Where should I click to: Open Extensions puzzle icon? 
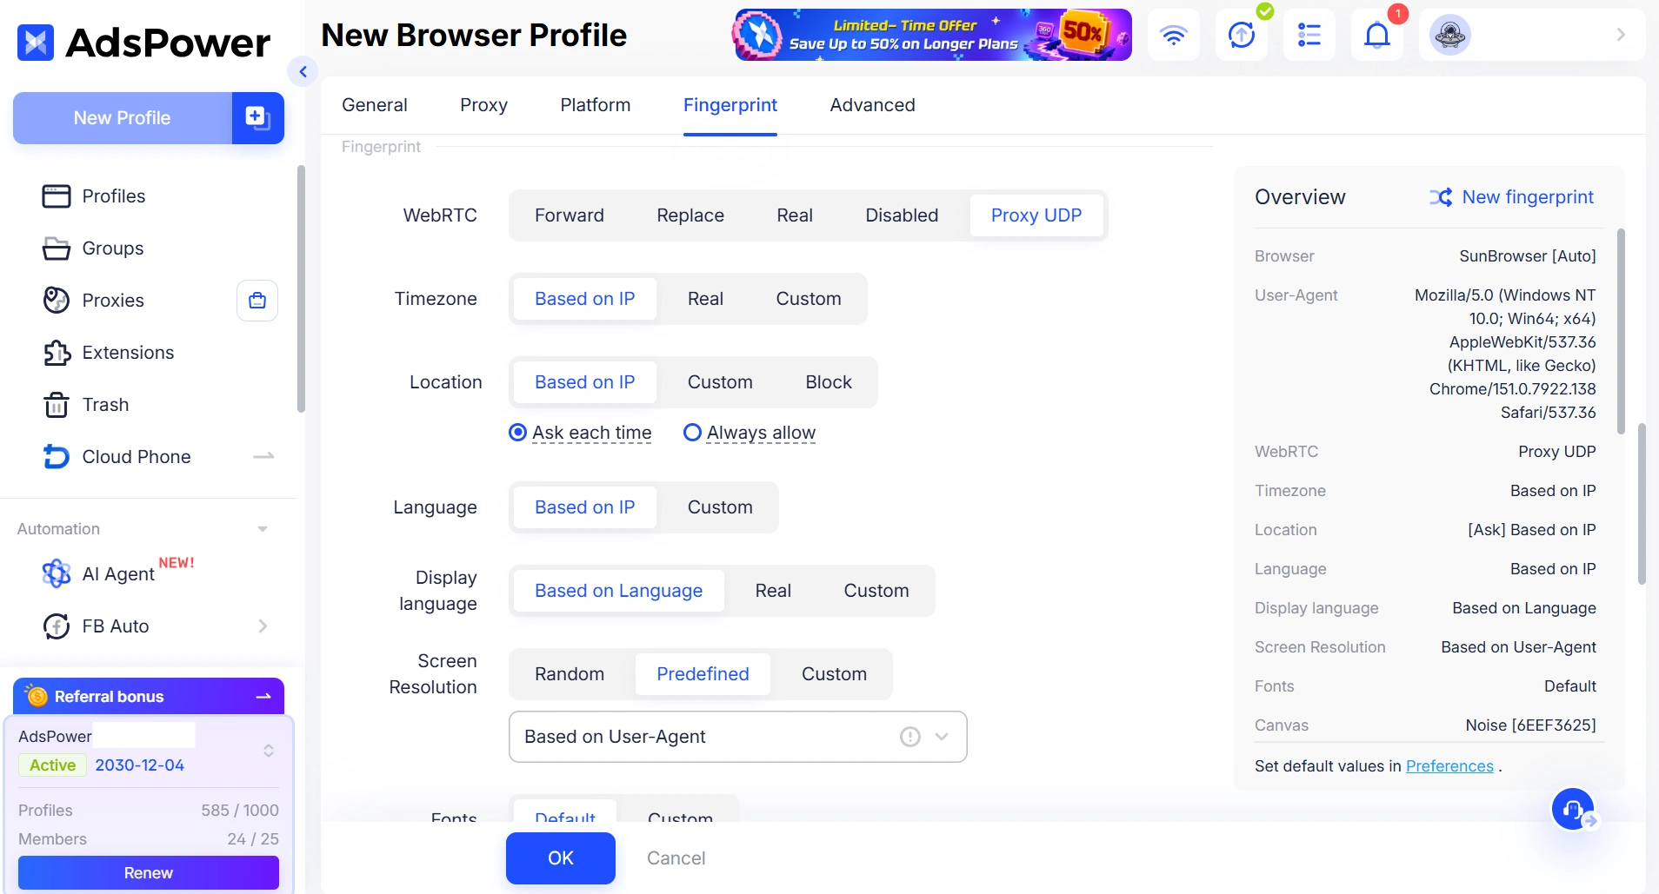coord(57,353)
